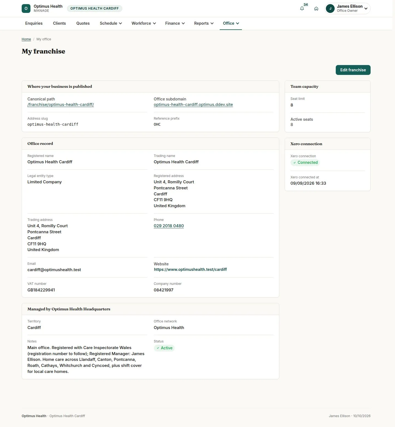Click the My office breadcrumb text
The width and height of the screenshot is (395, 427).
tap(44, 39)
